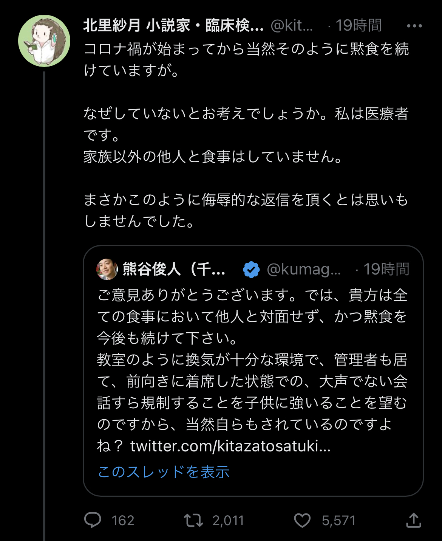This screenshot has width=442, height=541.
Task: Open 熊谷俊人's small profile photo
Action: (x=107, y=270)
